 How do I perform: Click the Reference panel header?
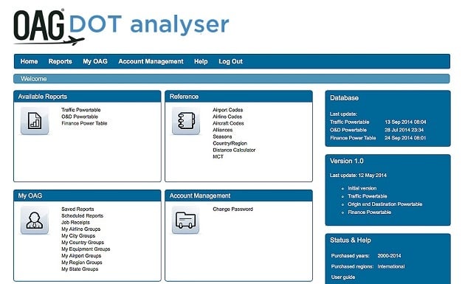[x=238, y=97]
